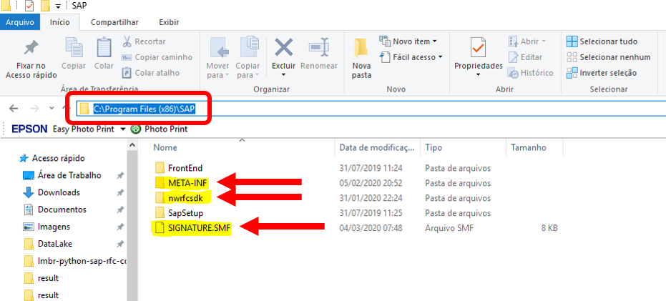Open DataLake folder in sidebar
This screenshot has width=666, height=301.
point(48,244)
